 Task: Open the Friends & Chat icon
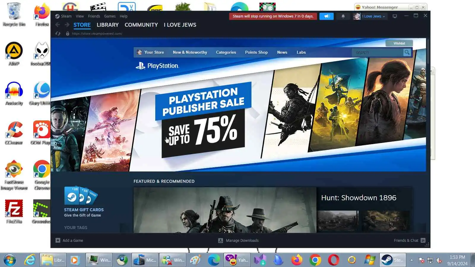[423, 240]
